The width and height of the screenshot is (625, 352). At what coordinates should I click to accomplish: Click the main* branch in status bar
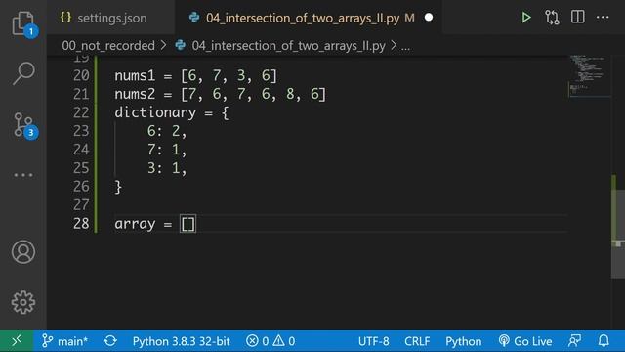pyautogui.click(x=65, y=341)
